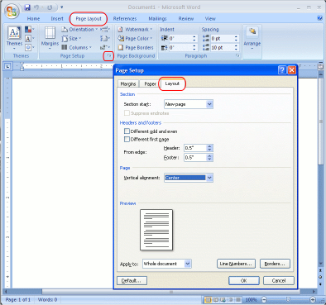Open the Columns option

(76, 47)
